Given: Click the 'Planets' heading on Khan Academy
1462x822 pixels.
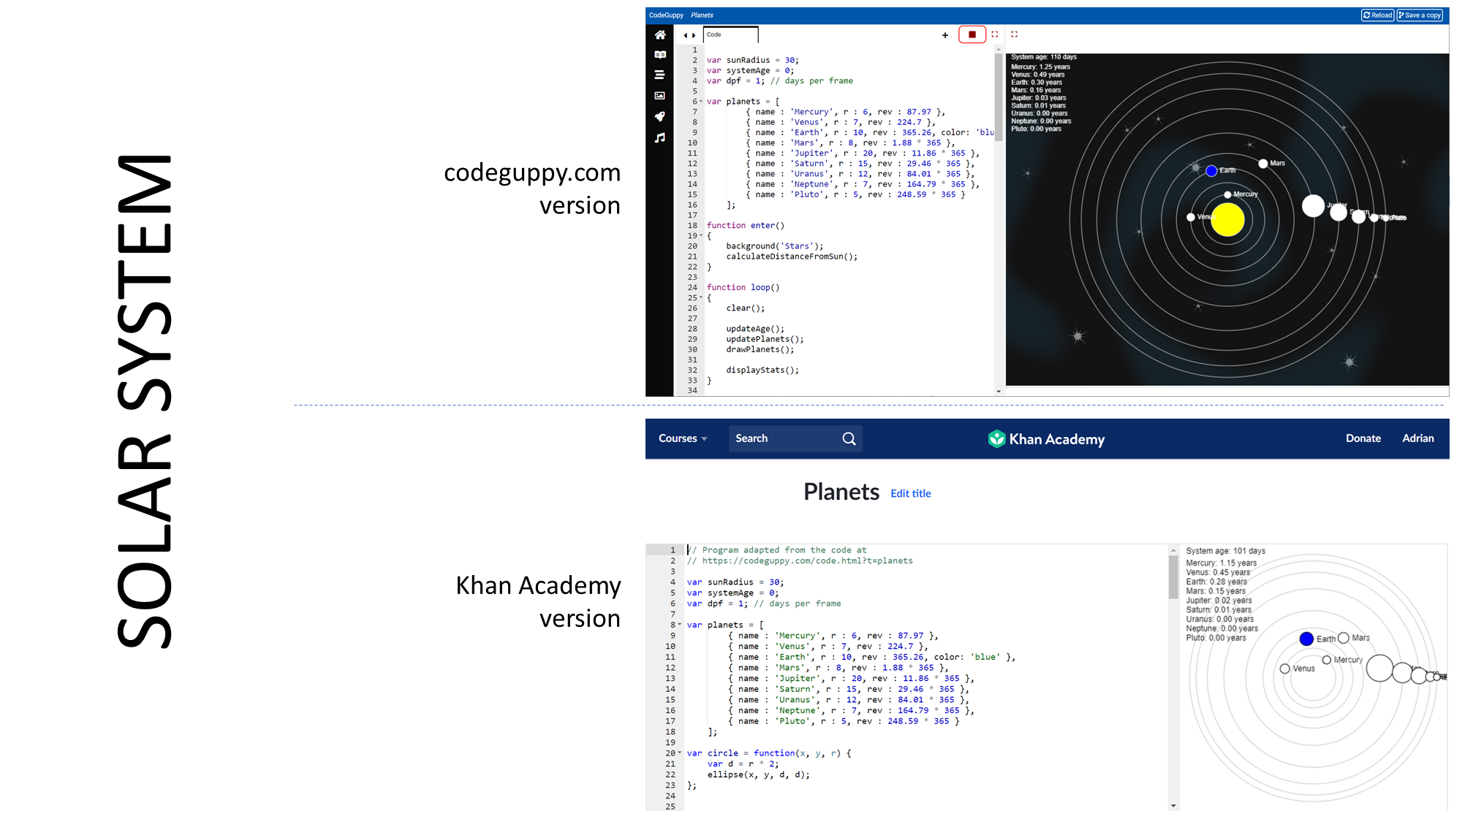Looking at the screenshot, I should click(841, 492).
